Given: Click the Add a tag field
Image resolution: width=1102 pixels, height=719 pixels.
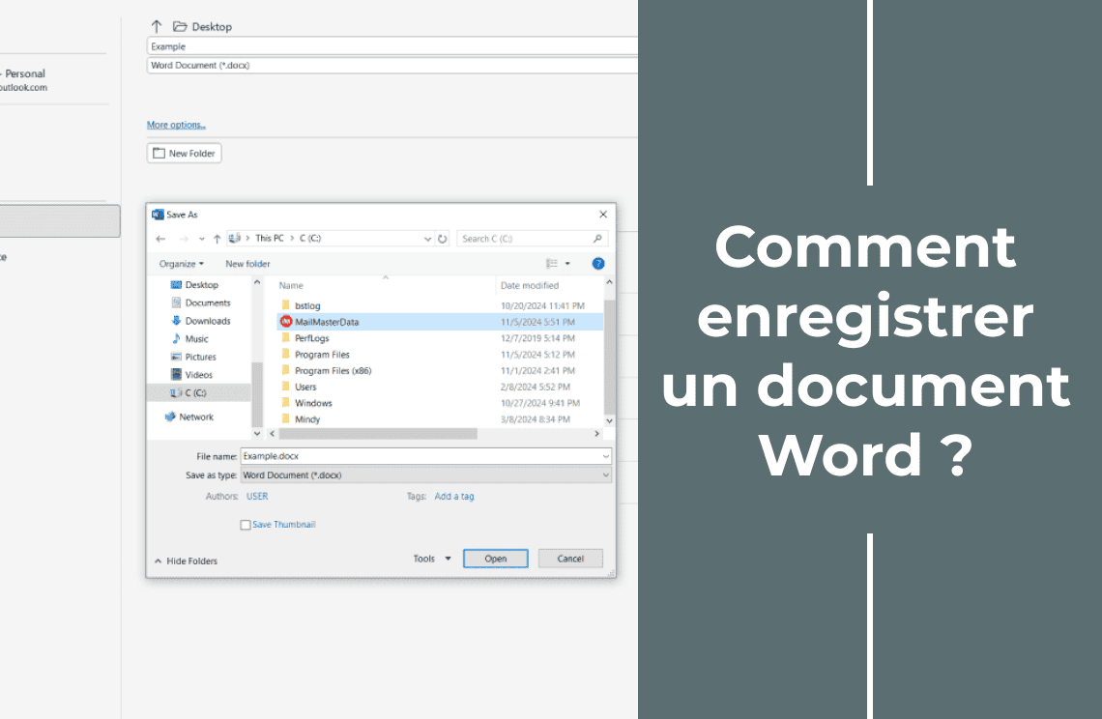Looking at the screenshot, I should pyautogui.click(x=454, y=497).
